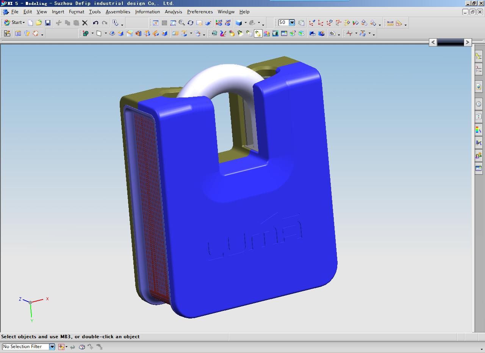Screen dimensions: 485x353
Task: Select the Zoom magnifier tool
Action: coord(182,23)
